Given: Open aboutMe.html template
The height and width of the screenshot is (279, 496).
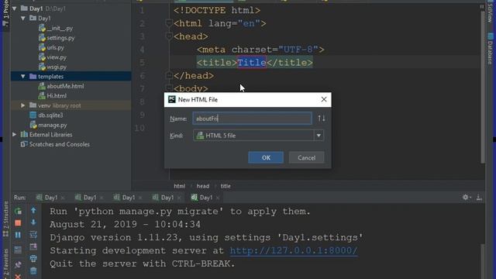Looking at the screenshot, I should 65,86.
